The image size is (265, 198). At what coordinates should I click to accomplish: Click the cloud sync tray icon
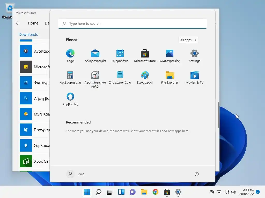pyautogui.click(x=212, y=192)
